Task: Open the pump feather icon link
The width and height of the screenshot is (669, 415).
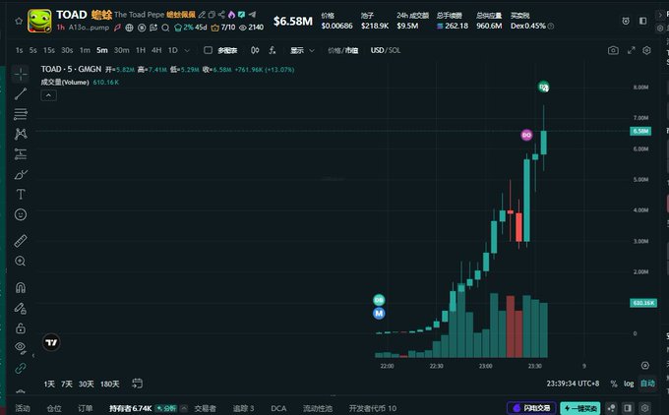Action: coord(117,28)
